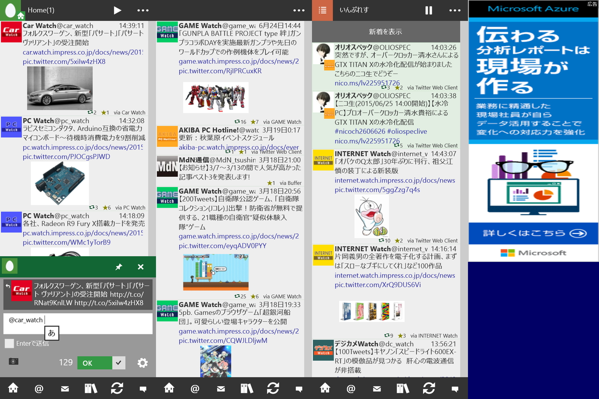Open direct messages via envelope icon
Screen dimensions: 599x399
tap(65, 388)
